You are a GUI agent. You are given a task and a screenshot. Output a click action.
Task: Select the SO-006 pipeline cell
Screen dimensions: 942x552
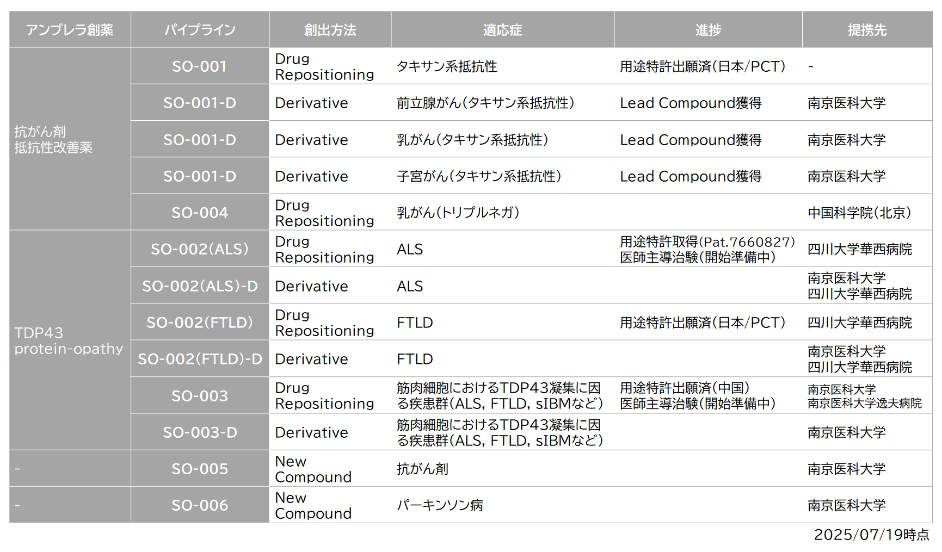pos(200,505)
